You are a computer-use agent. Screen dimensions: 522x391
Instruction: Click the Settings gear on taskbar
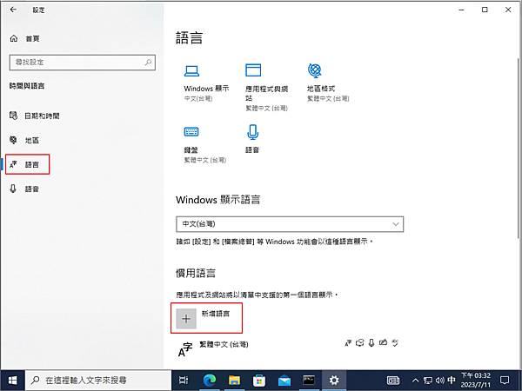click(x=334, y=380)
